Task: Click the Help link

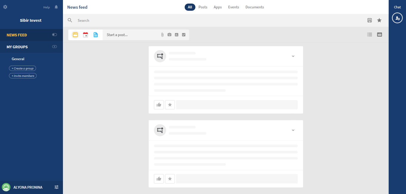Action: click(47, 7)
